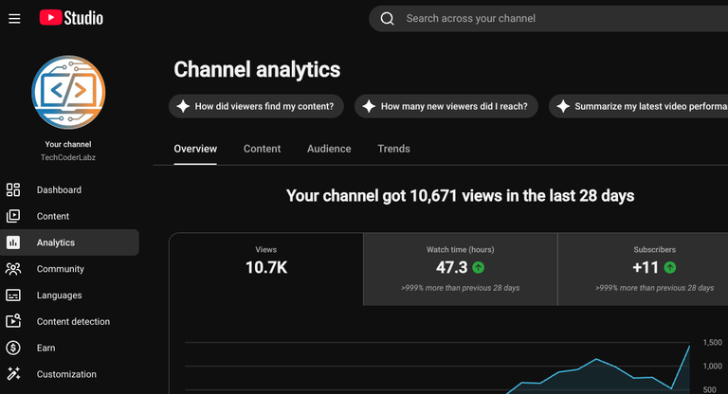Click the '47.3' watch time value
The image size is (728, 394).
(452, 268)
